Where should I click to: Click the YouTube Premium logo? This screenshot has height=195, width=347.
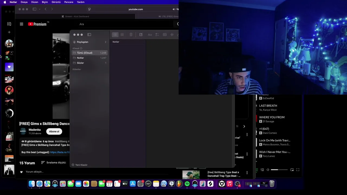37,24
